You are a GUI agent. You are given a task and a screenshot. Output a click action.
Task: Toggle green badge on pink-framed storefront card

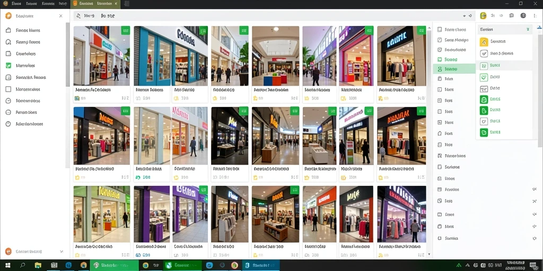(369, 30)
